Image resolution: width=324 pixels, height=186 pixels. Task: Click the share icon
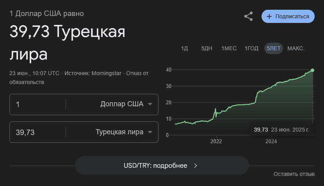[248, 16]
